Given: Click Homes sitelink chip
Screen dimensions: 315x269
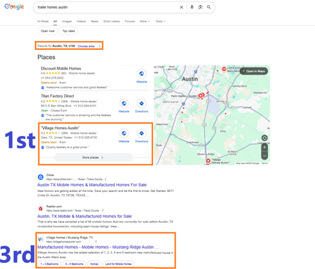Looking at the screenshot, I should coord(94,264).
